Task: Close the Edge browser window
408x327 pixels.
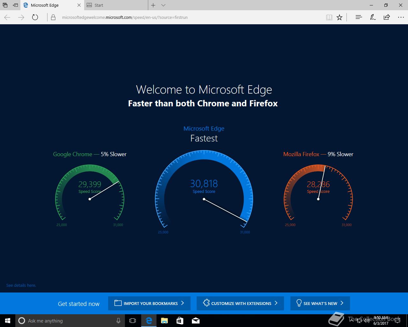Action: click(x=401, y=5)
